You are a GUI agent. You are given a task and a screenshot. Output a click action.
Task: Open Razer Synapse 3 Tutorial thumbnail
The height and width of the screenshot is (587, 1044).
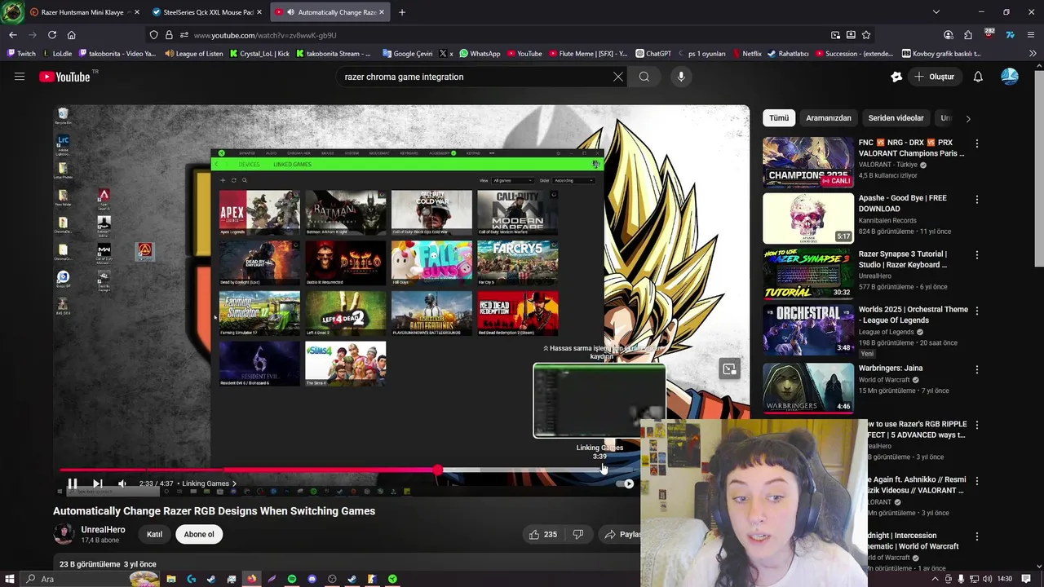tap(808, 274)
